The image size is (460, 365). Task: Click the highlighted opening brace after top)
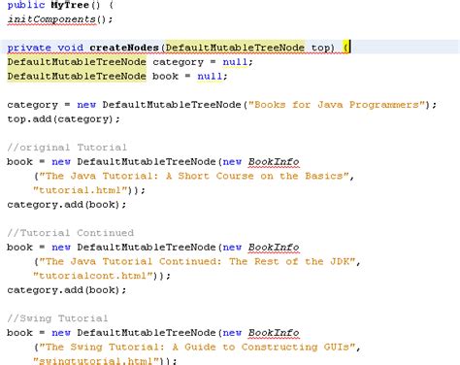click(345, 48)
